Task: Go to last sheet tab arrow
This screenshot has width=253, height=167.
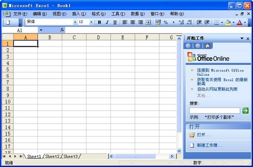Action: [21, 156]
